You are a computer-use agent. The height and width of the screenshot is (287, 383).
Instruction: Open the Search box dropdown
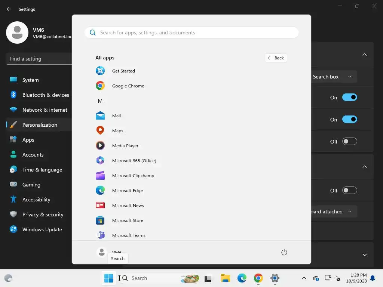pyautogui.click(x=334, y=77)
